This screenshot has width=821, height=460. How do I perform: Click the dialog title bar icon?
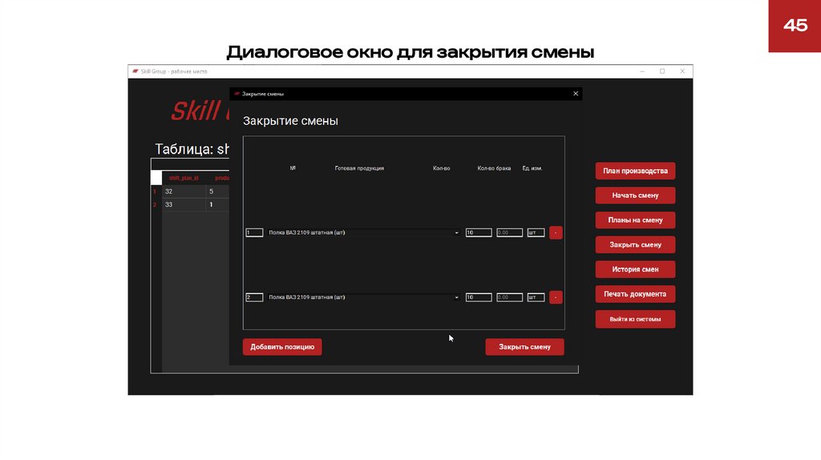point(237,94)
